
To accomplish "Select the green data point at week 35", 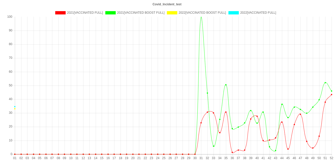I will [226, 85].
